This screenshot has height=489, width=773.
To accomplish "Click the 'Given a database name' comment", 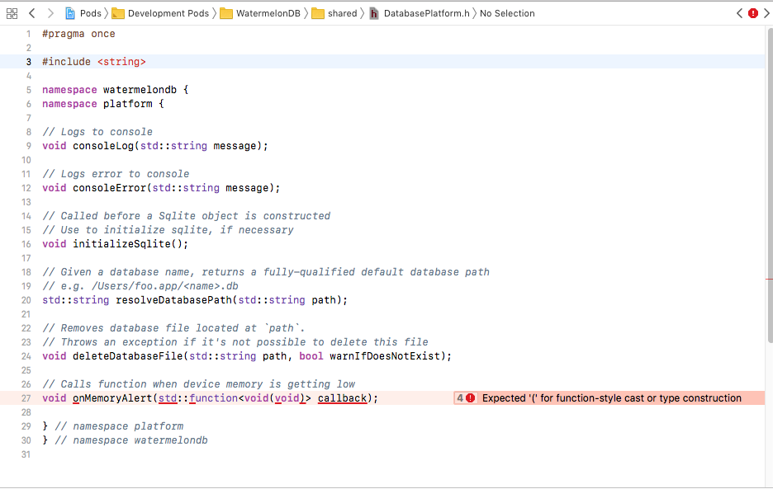I will [266, 272].
